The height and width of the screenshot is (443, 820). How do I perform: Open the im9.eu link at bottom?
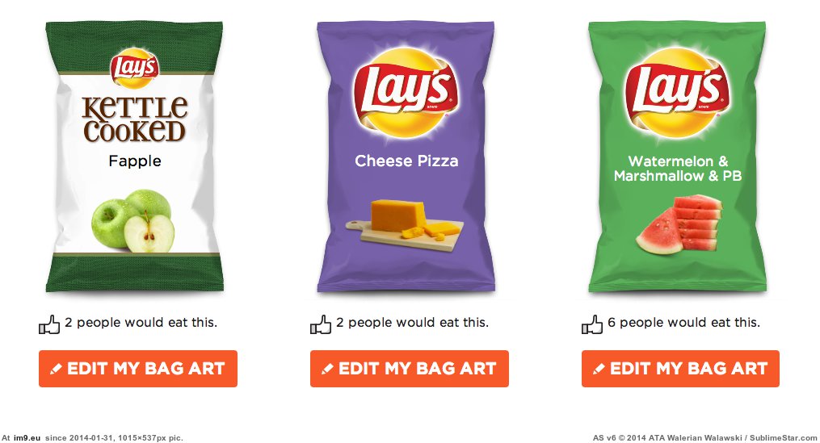(x=27, y=438)
